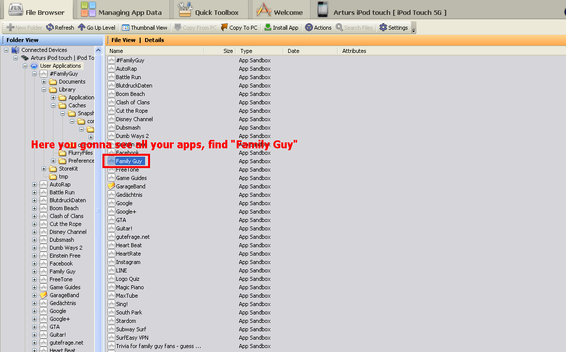Screen dimensions: 566x352
Task: Select Facebook in folder tree
Action: click(61, 264)
